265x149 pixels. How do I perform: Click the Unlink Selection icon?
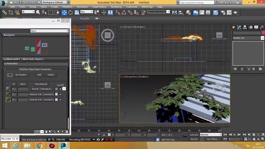click(11, 12)
